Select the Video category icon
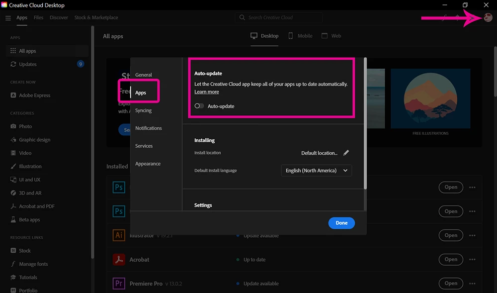The height and width of the screenshot is (293, 497). click(x=13, y=153)
